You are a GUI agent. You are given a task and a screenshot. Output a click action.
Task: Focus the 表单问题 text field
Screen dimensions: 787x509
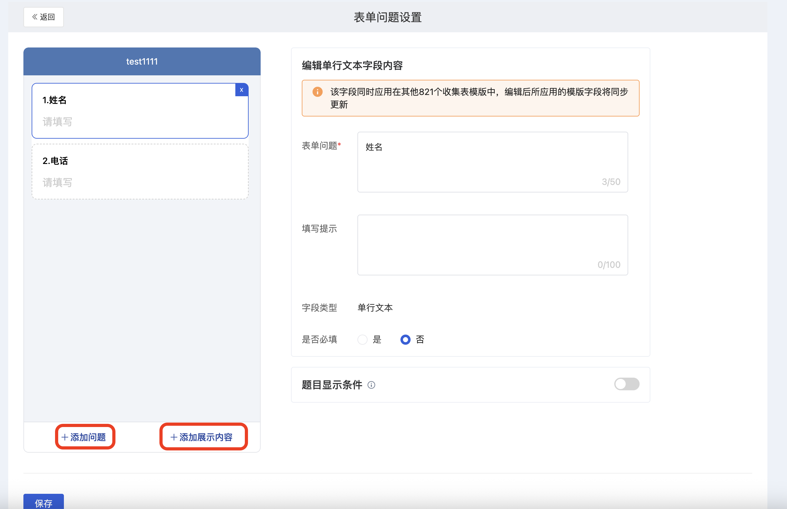493,162
